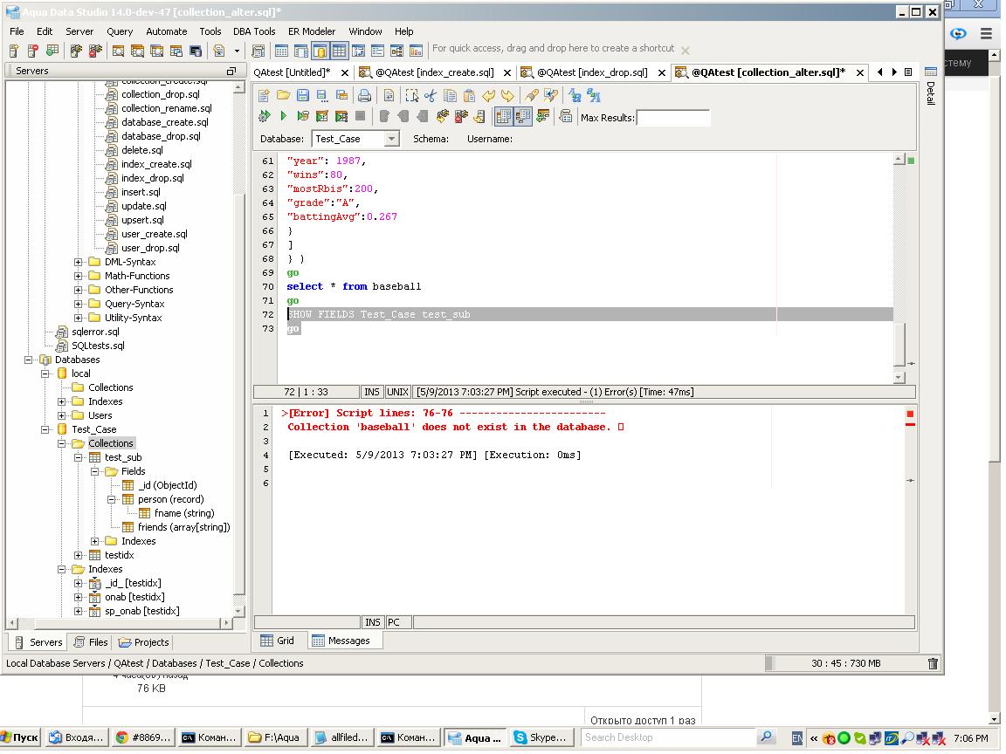The width and height of the screenshot is (1006, 754).
Task: Click the Save file icon in the editor toolbar
Action: (302, 96)
